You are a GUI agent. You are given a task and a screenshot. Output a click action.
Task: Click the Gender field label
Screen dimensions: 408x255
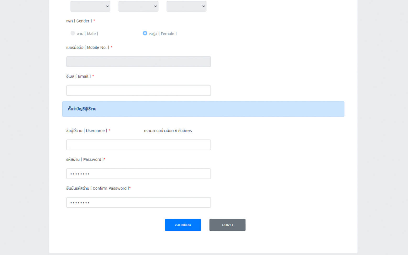(79, 21)
